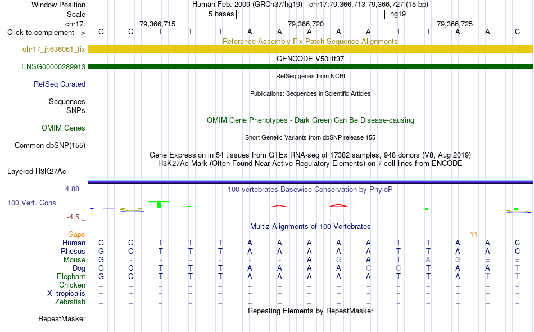Screen dimensions: 534x332
Task: Open the RefSeq Curated track label
Action: [x=60, y=84]
